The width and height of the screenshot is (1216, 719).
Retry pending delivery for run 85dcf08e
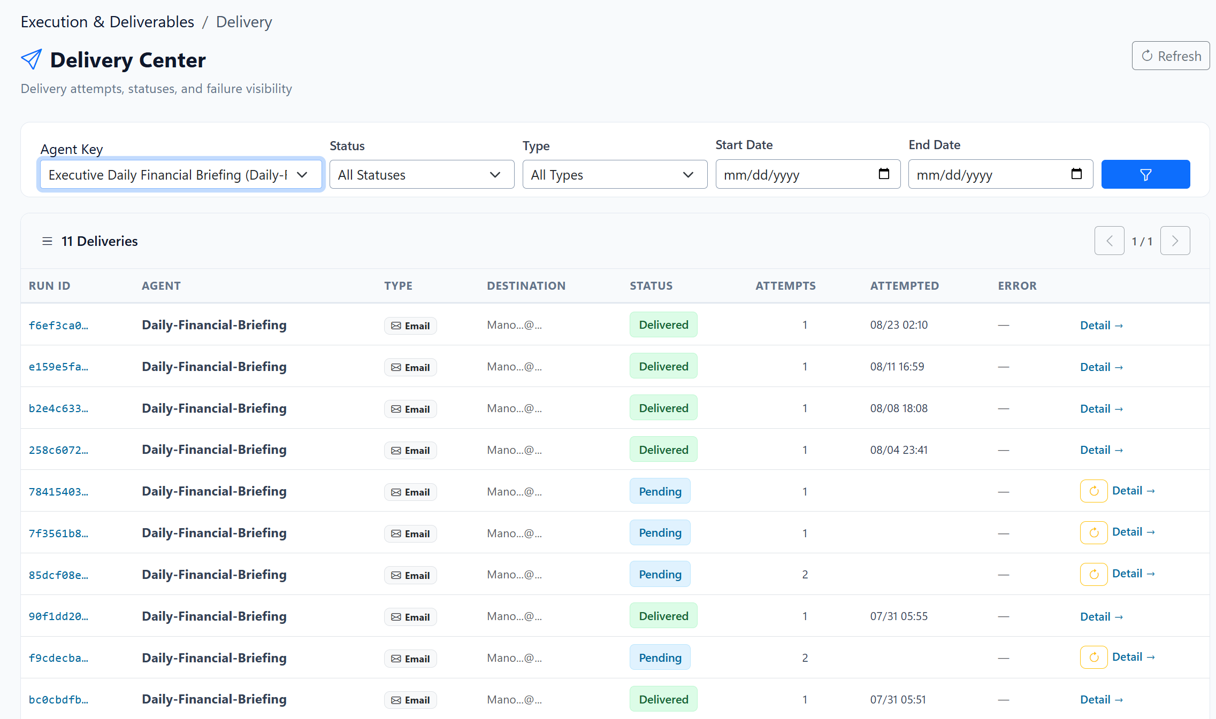(1093, 574)
